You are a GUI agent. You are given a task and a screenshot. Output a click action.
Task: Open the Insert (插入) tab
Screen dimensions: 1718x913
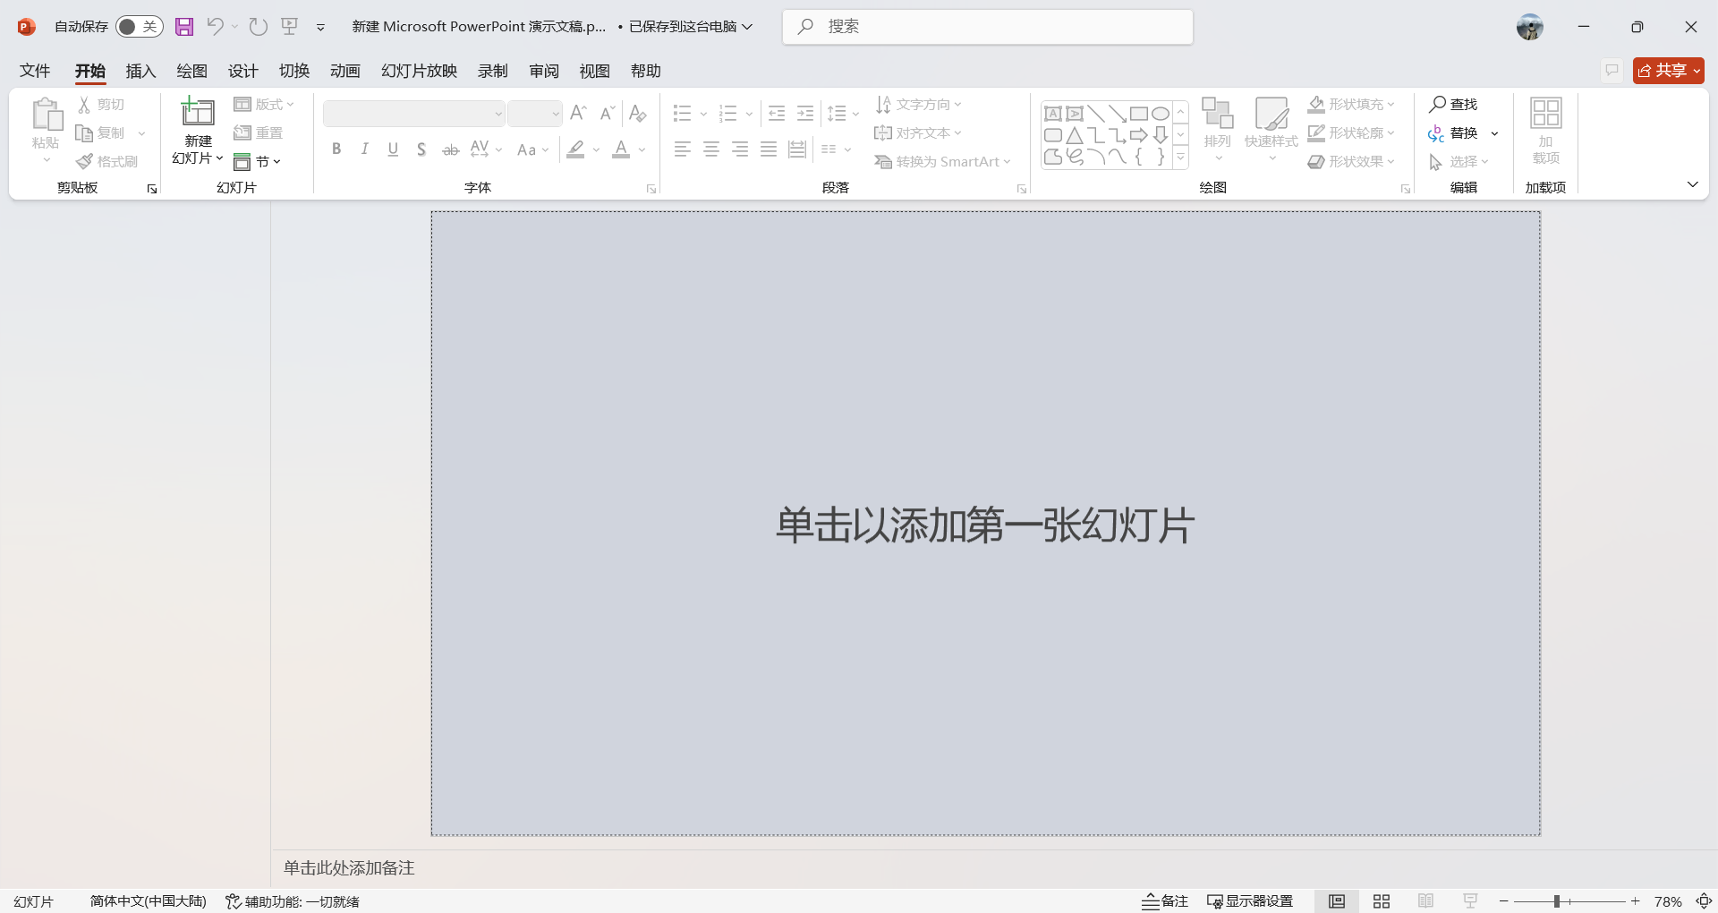click(x=140, y=71)
